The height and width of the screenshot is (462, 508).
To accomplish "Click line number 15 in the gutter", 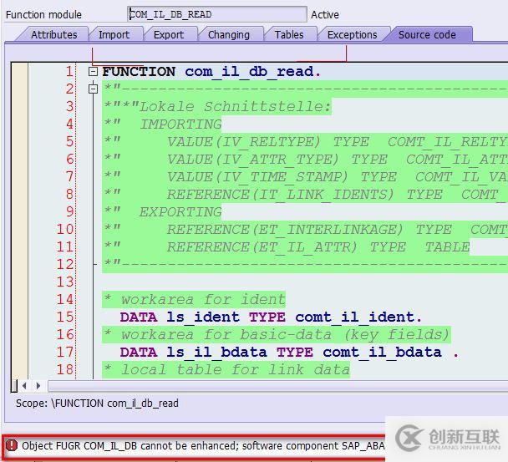I will [x=65, y=317].
